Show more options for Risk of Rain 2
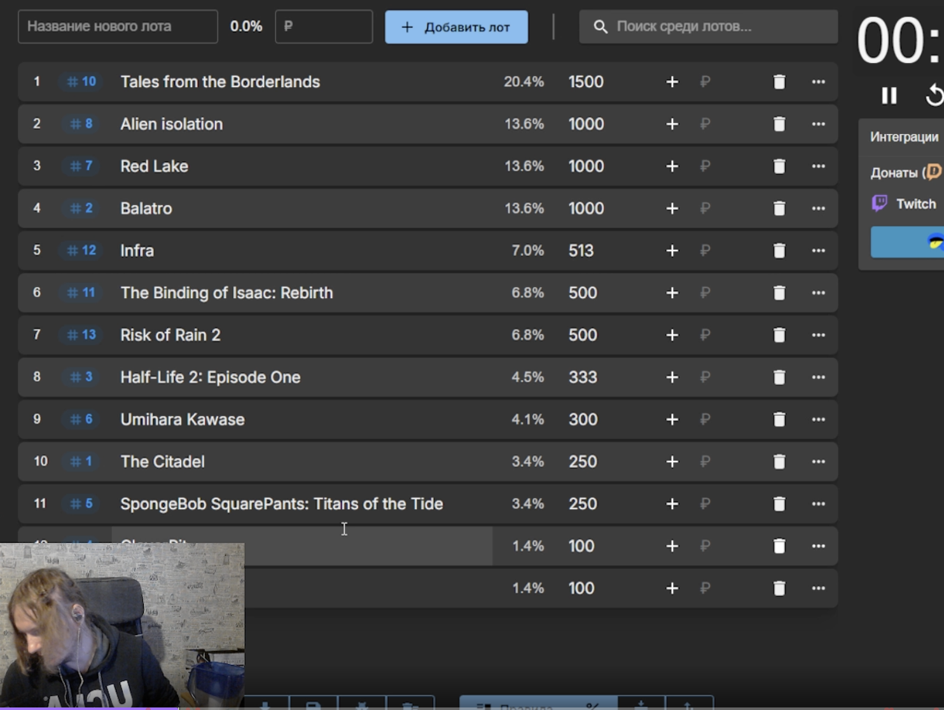944x710 pixels. [x=819, y=335]
